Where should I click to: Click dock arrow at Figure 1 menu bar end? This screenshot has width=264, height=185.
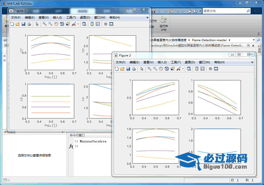pos(147,17)
